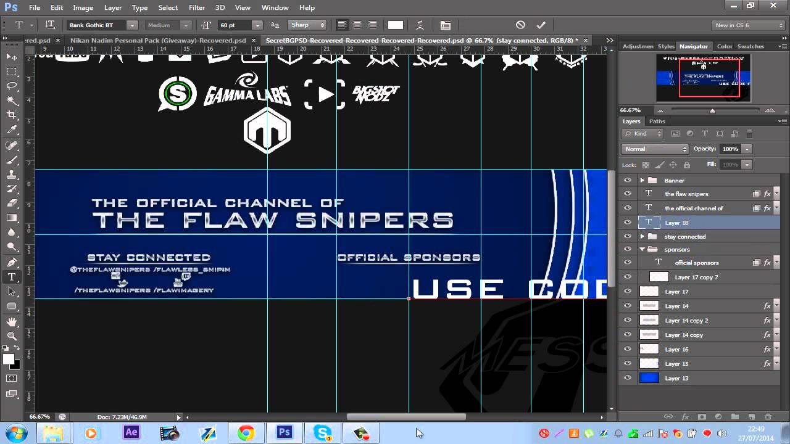790x444 pixels.
Task: Open Google Chrome from the taskbar
Action: click(246, 433)
